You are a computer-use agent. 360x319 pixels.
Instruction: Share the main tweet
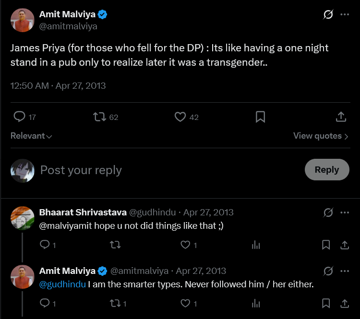(341, 117)
